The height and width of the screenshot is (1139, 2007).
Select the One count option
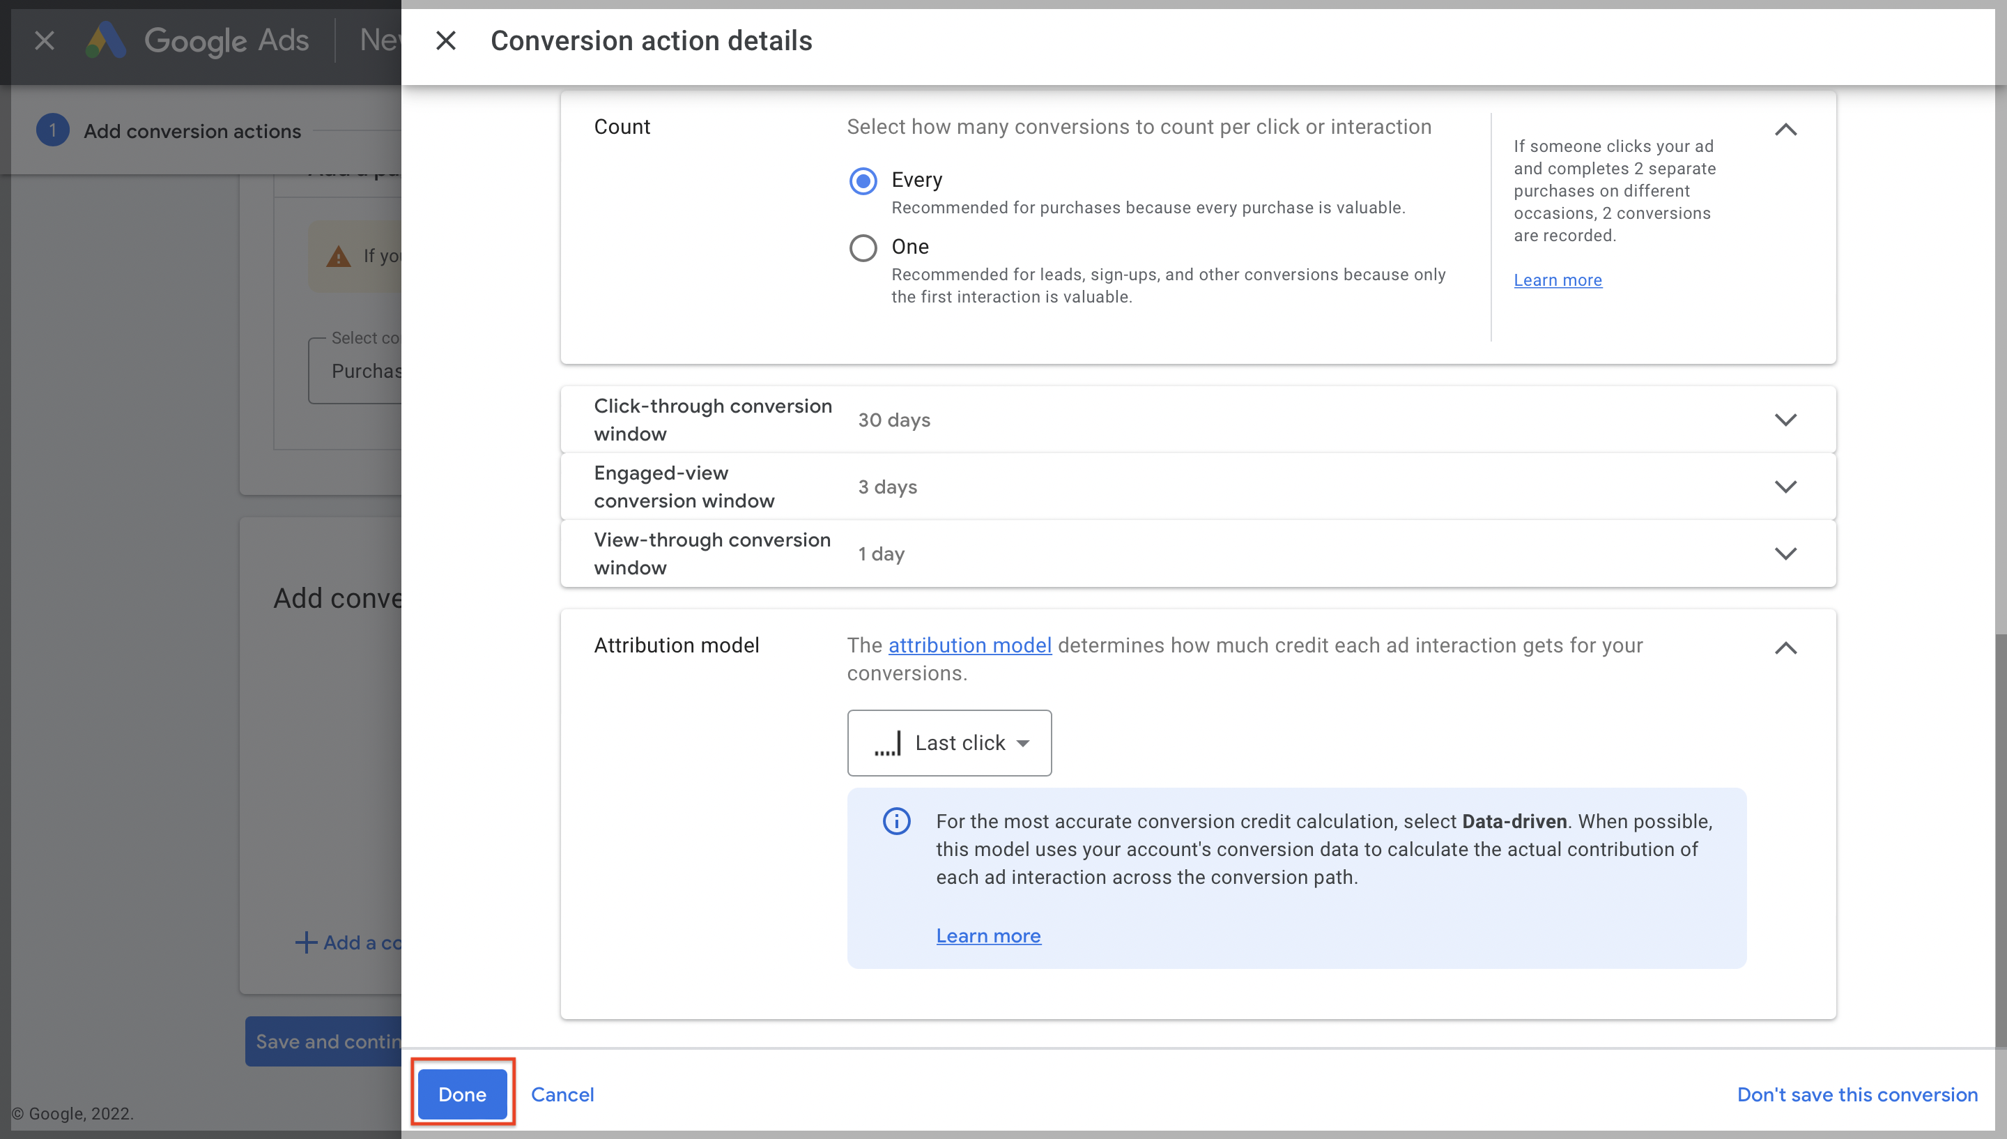[863, 248]
